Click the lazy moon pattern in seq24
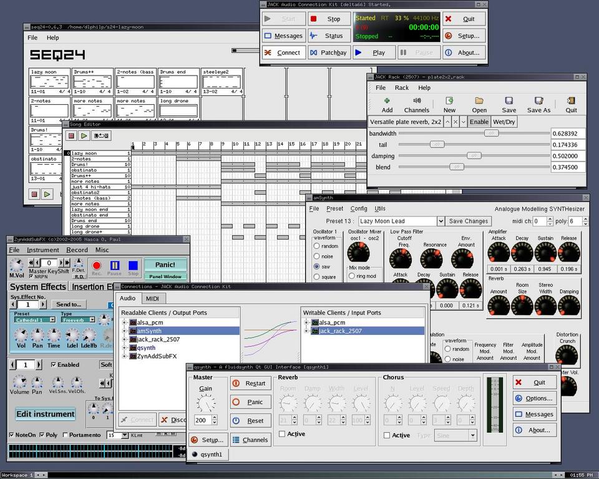This screenshot has width=599, height=479. (49, 82)
